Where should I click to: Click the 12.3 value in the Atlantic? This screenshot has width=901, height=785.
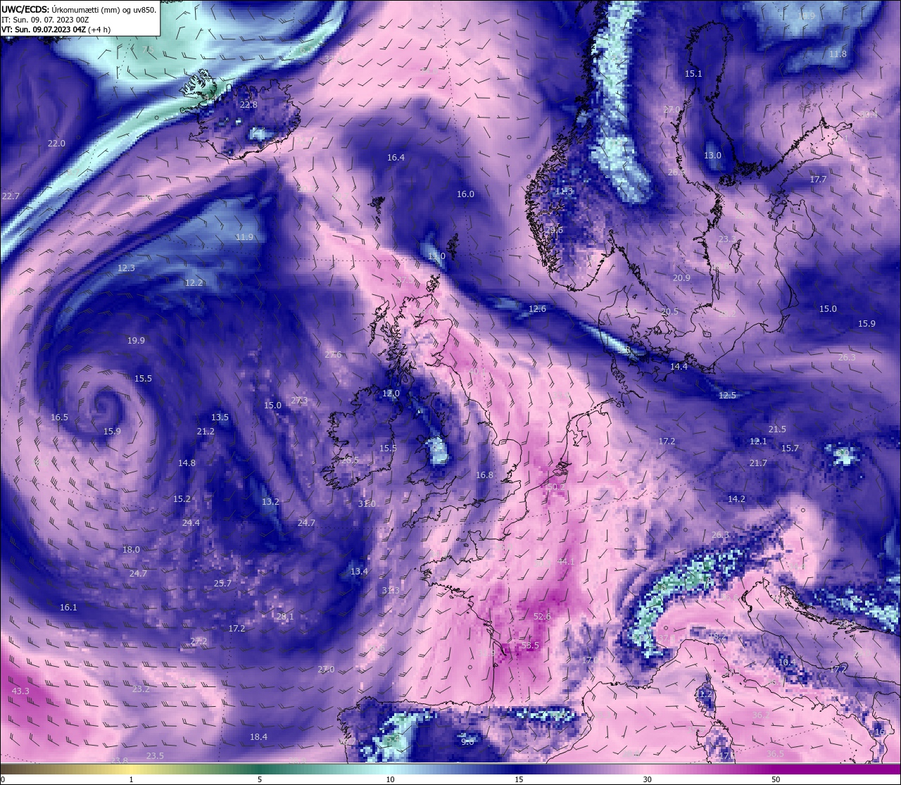126,268
